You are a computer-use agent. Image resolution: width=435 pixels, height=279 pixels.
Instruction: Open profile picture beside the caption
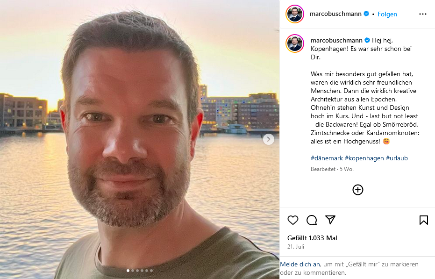[295, 43]
